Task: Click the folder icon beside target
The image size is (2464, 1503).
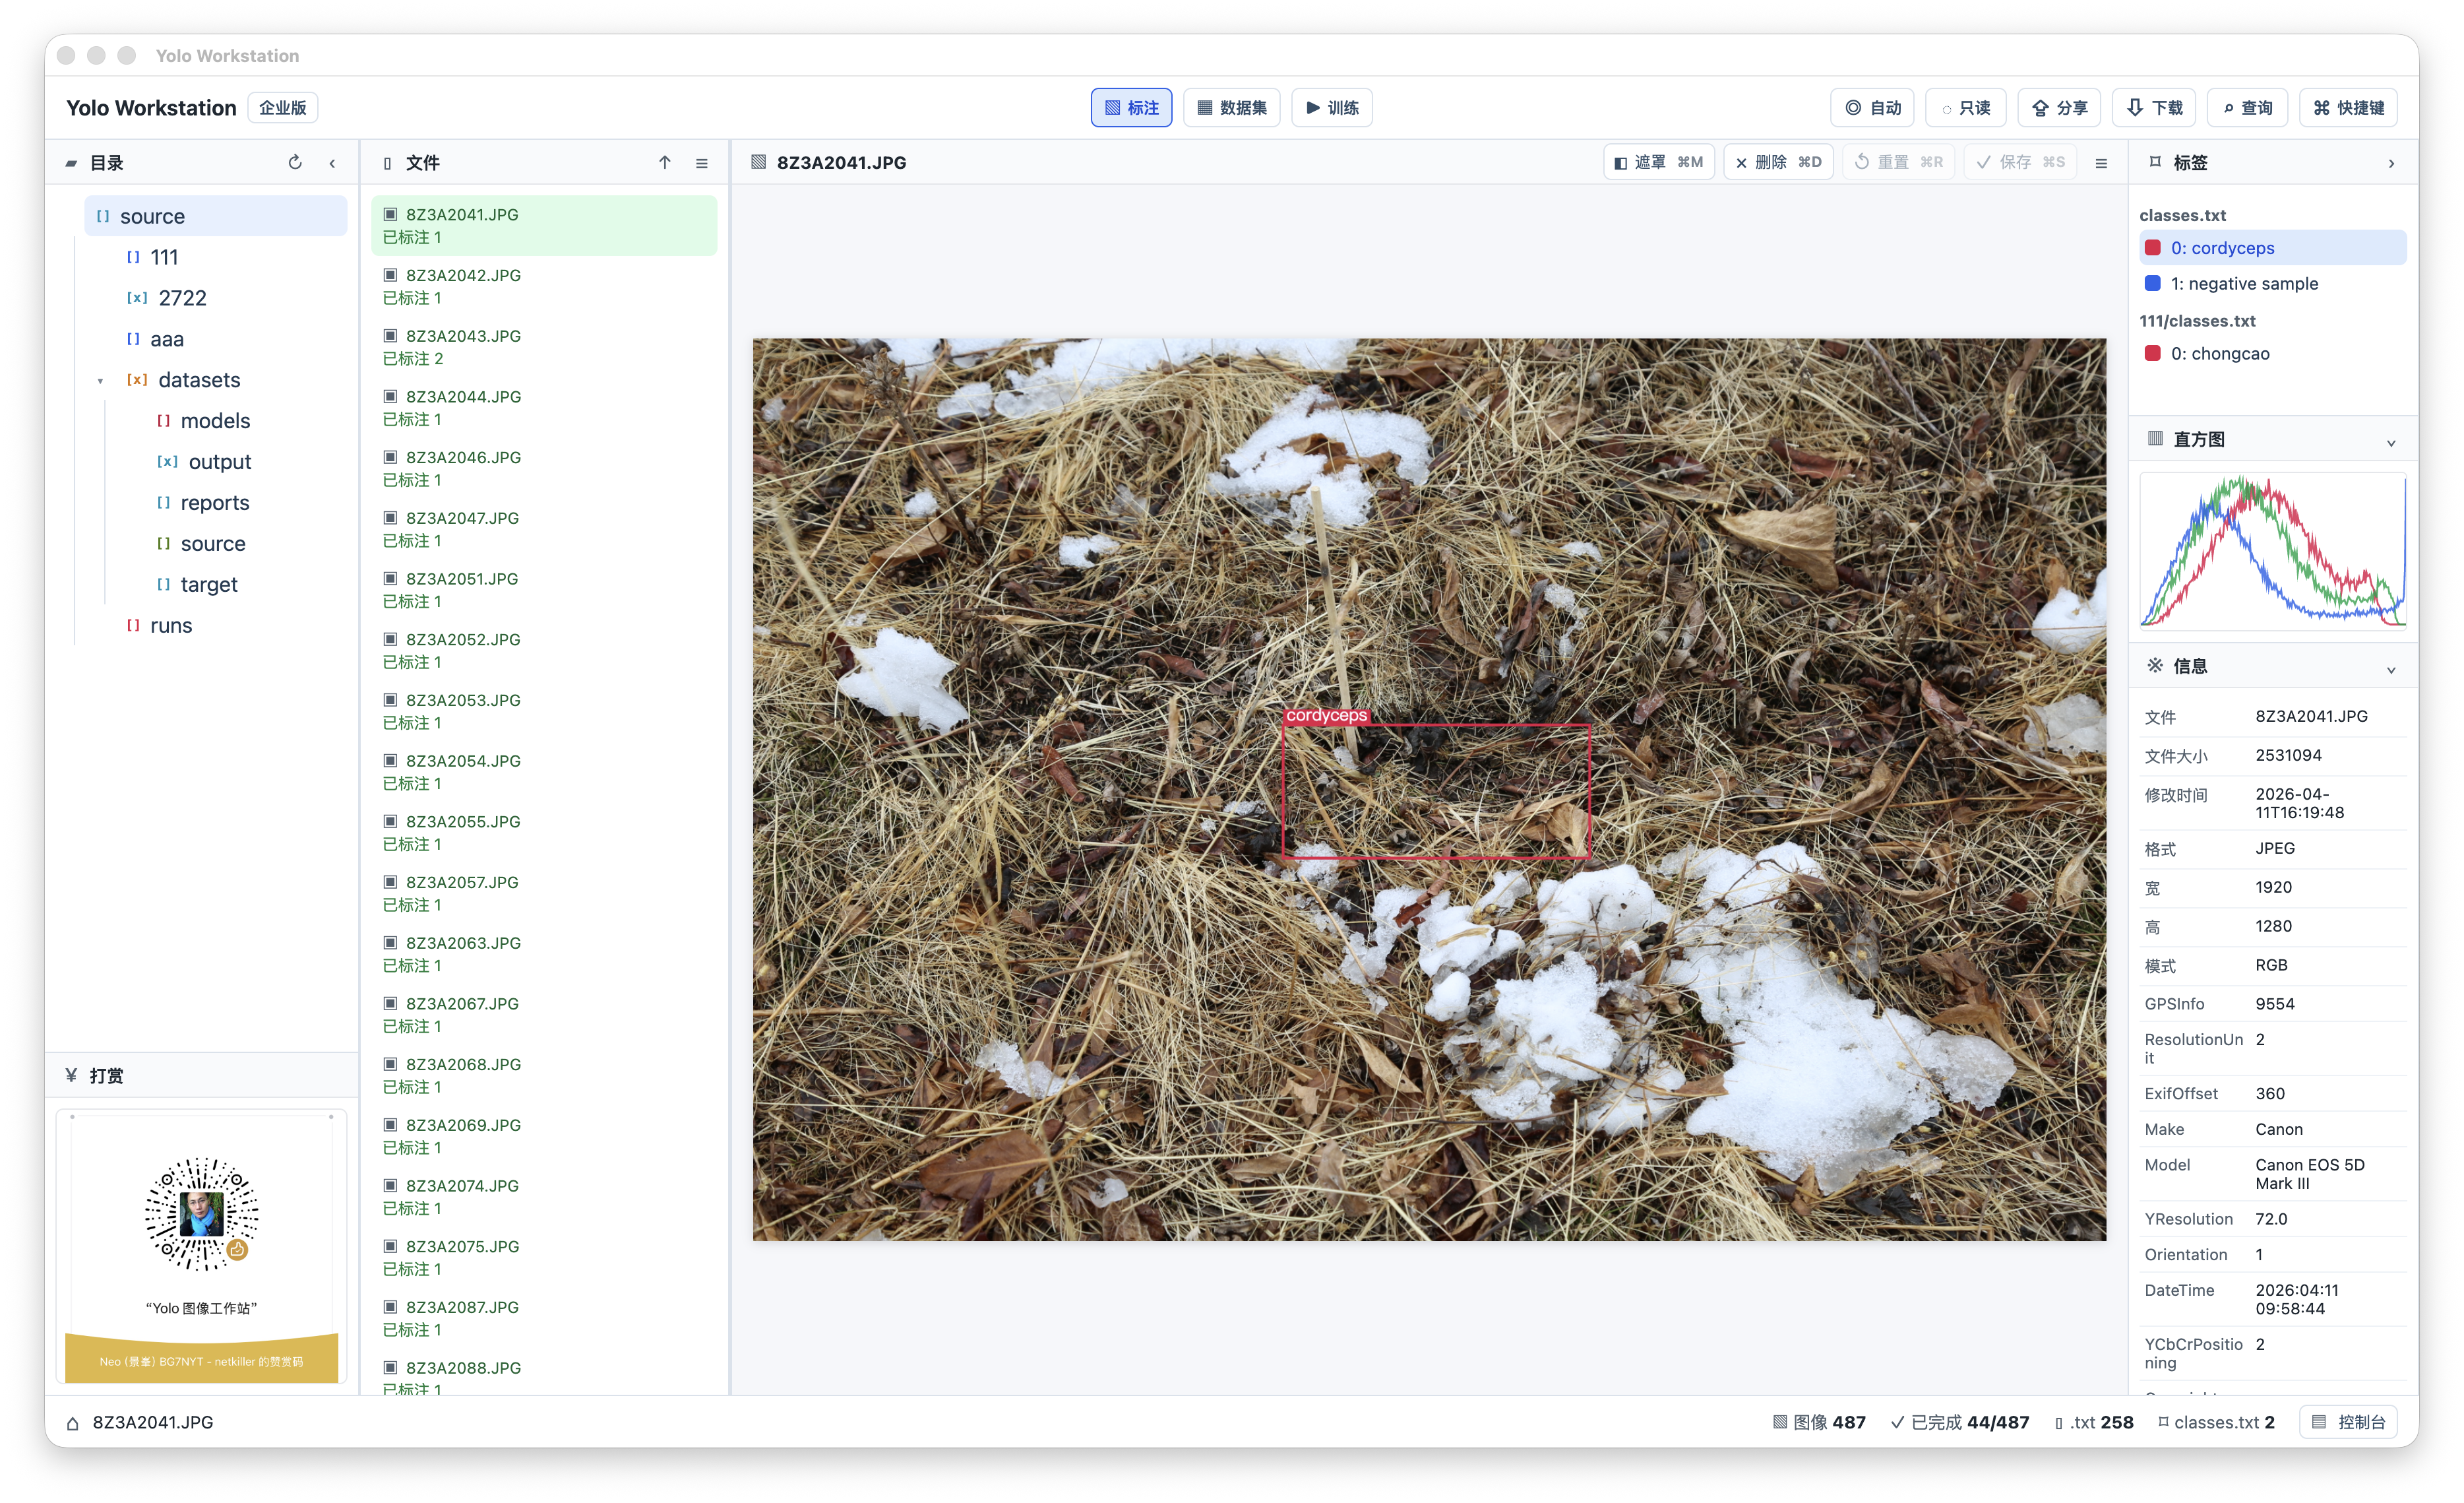Action: tap(163, 585)
